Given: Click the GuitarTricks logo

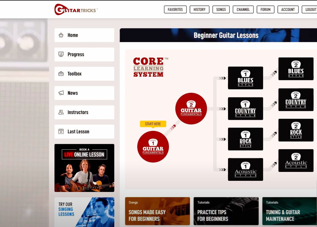Looking at the screenshot, I should pos(76,9).
